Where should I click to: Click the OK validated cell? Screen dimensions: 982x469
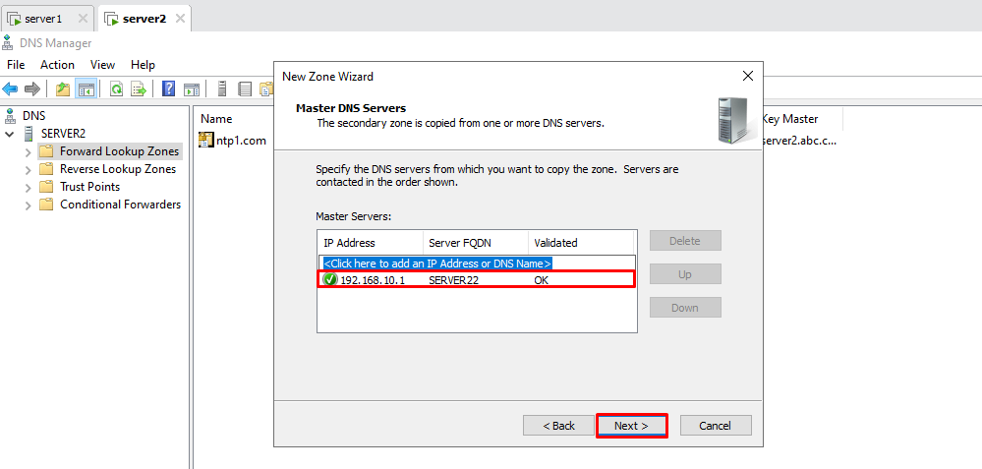tap(541, 280)
